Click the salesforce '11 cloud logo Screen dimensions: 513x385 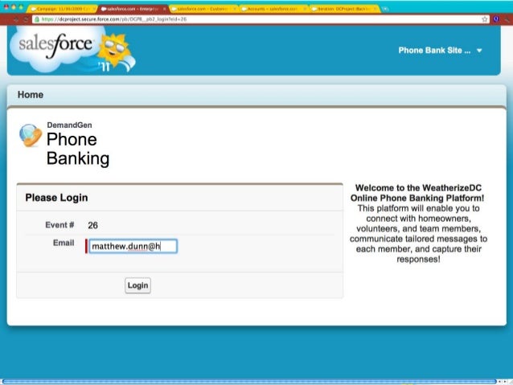[72, 49]
